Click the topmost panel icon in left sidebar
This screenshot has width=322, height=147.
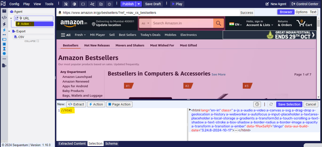tap(4, 11)
